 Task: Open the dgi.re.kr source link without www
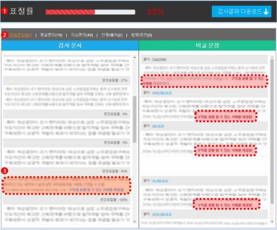[158, 126]
